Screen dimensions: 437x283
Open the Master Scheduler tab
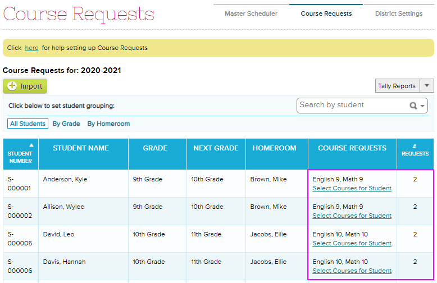251,13
